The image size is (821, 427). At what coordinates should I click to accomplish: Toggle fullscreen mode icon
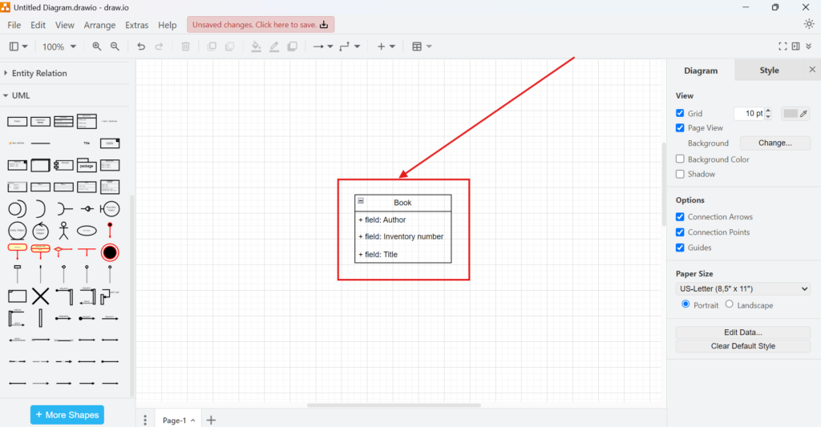click(783, 46)
